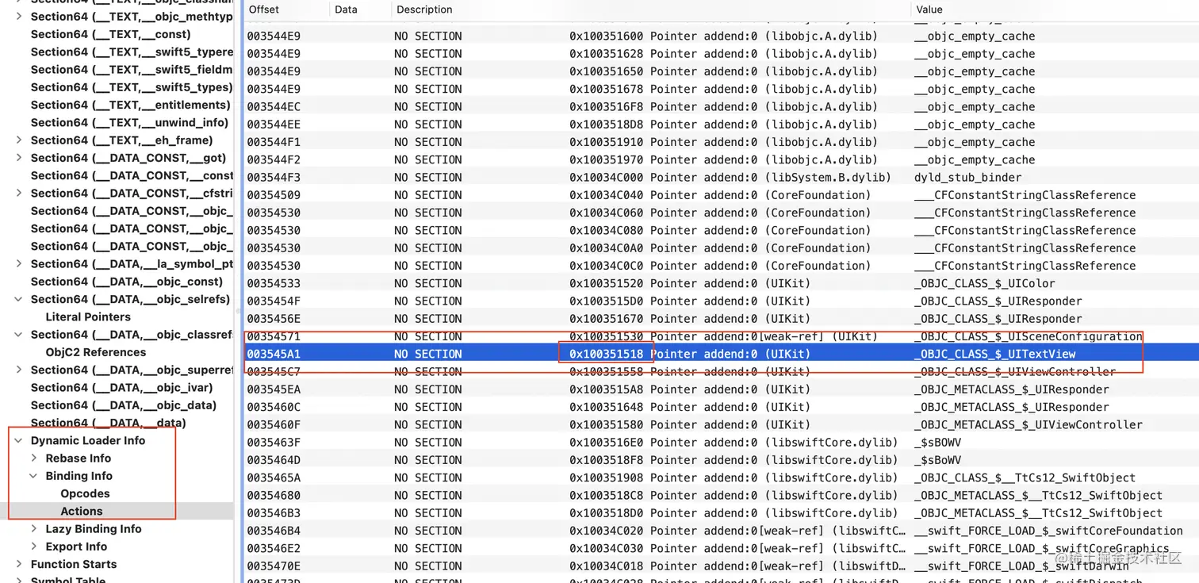Viewport: 1199px width, 583px height.
Task: Select Section64 (__TEXT,__swift5_typere in the tree
Action: pos(132,52)
